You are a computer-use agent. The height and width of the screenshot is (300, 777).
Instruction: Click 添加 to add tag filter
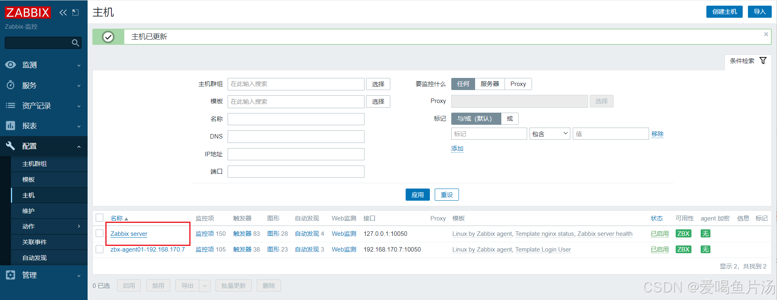[457, 149]
